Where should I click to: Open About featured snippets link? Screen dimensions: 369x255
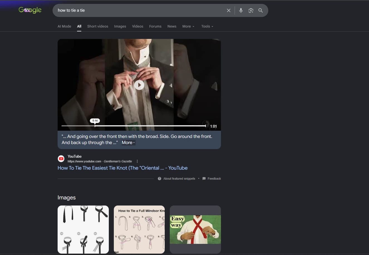(179, 179)
